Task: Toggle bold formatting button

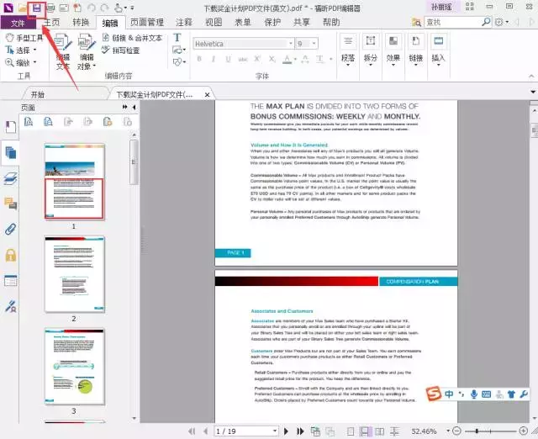Action: coord(199,59)
